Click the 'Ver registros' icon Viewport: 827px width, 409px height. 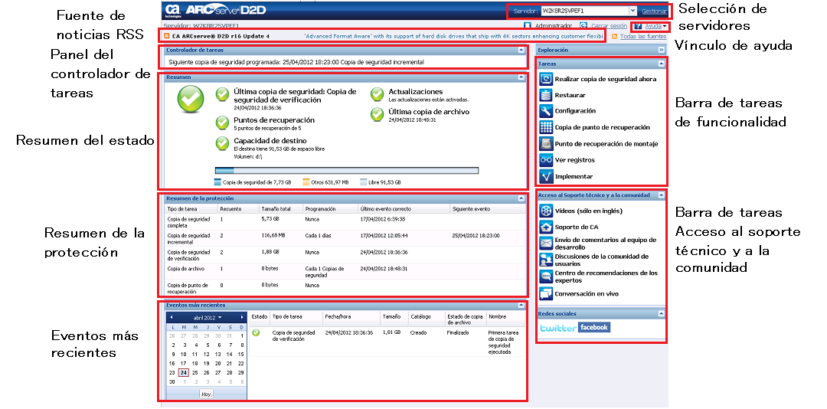tap(545, 160)
